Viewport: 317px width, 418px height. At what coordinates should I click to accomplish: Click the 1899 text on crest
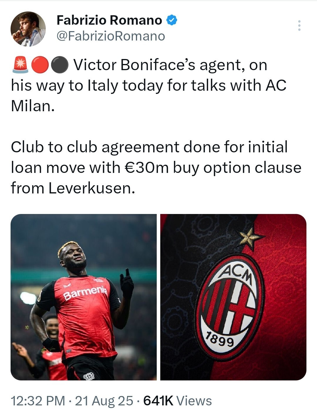[x=220, y=340]
